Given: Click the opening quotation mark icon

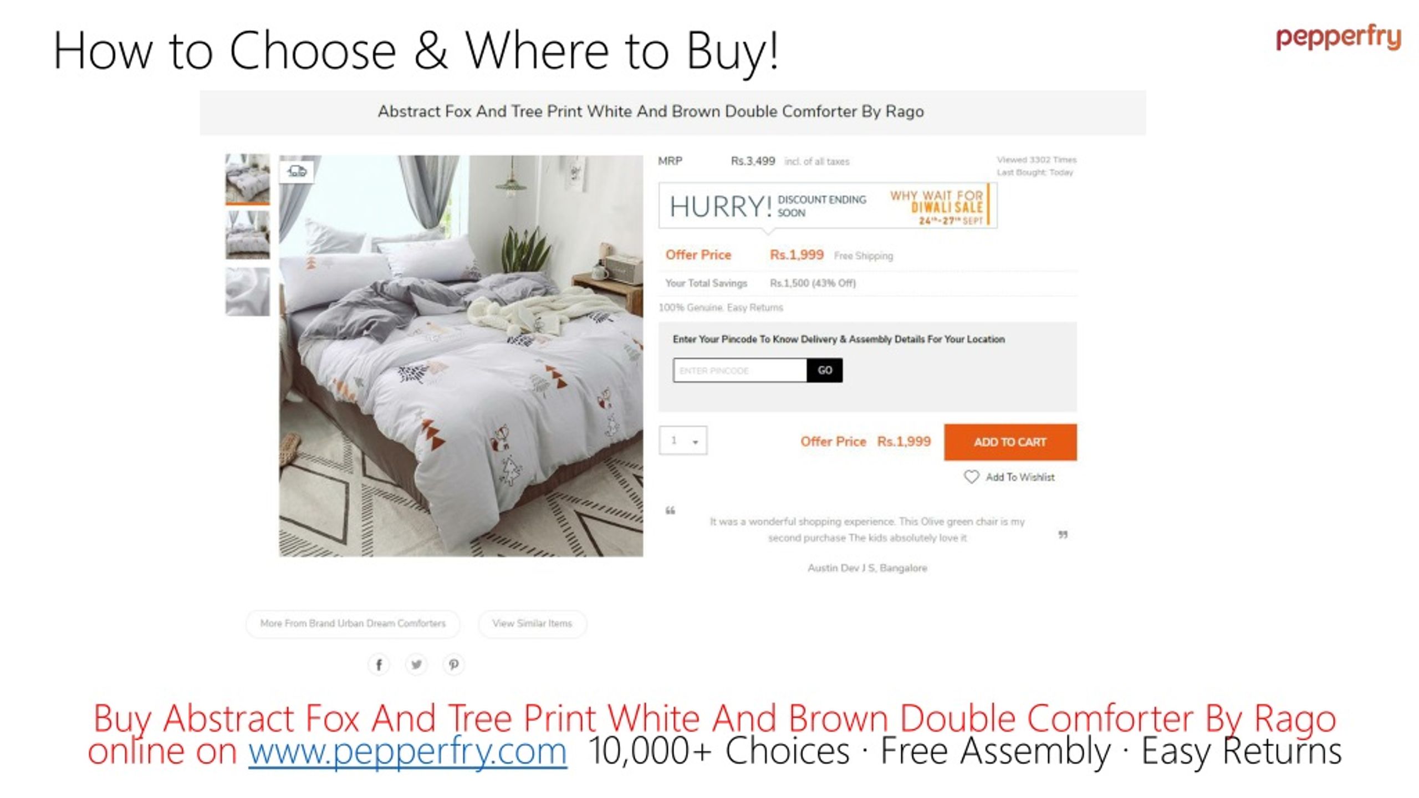Looking at the screenshot, I should [670, 510].
